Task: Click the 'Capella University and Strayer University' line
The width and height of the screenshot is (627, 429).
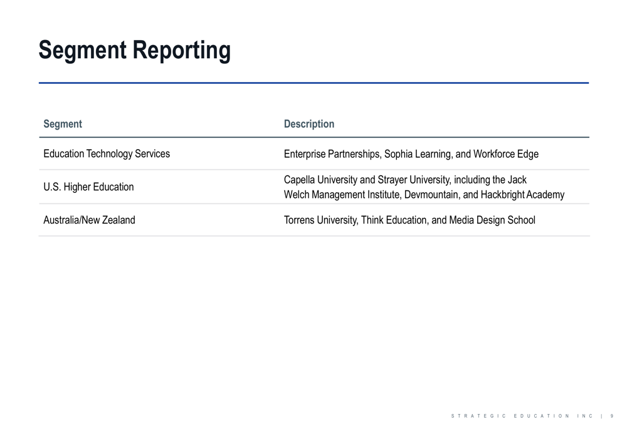Action: pyautogui.click(x=405, y=180)
